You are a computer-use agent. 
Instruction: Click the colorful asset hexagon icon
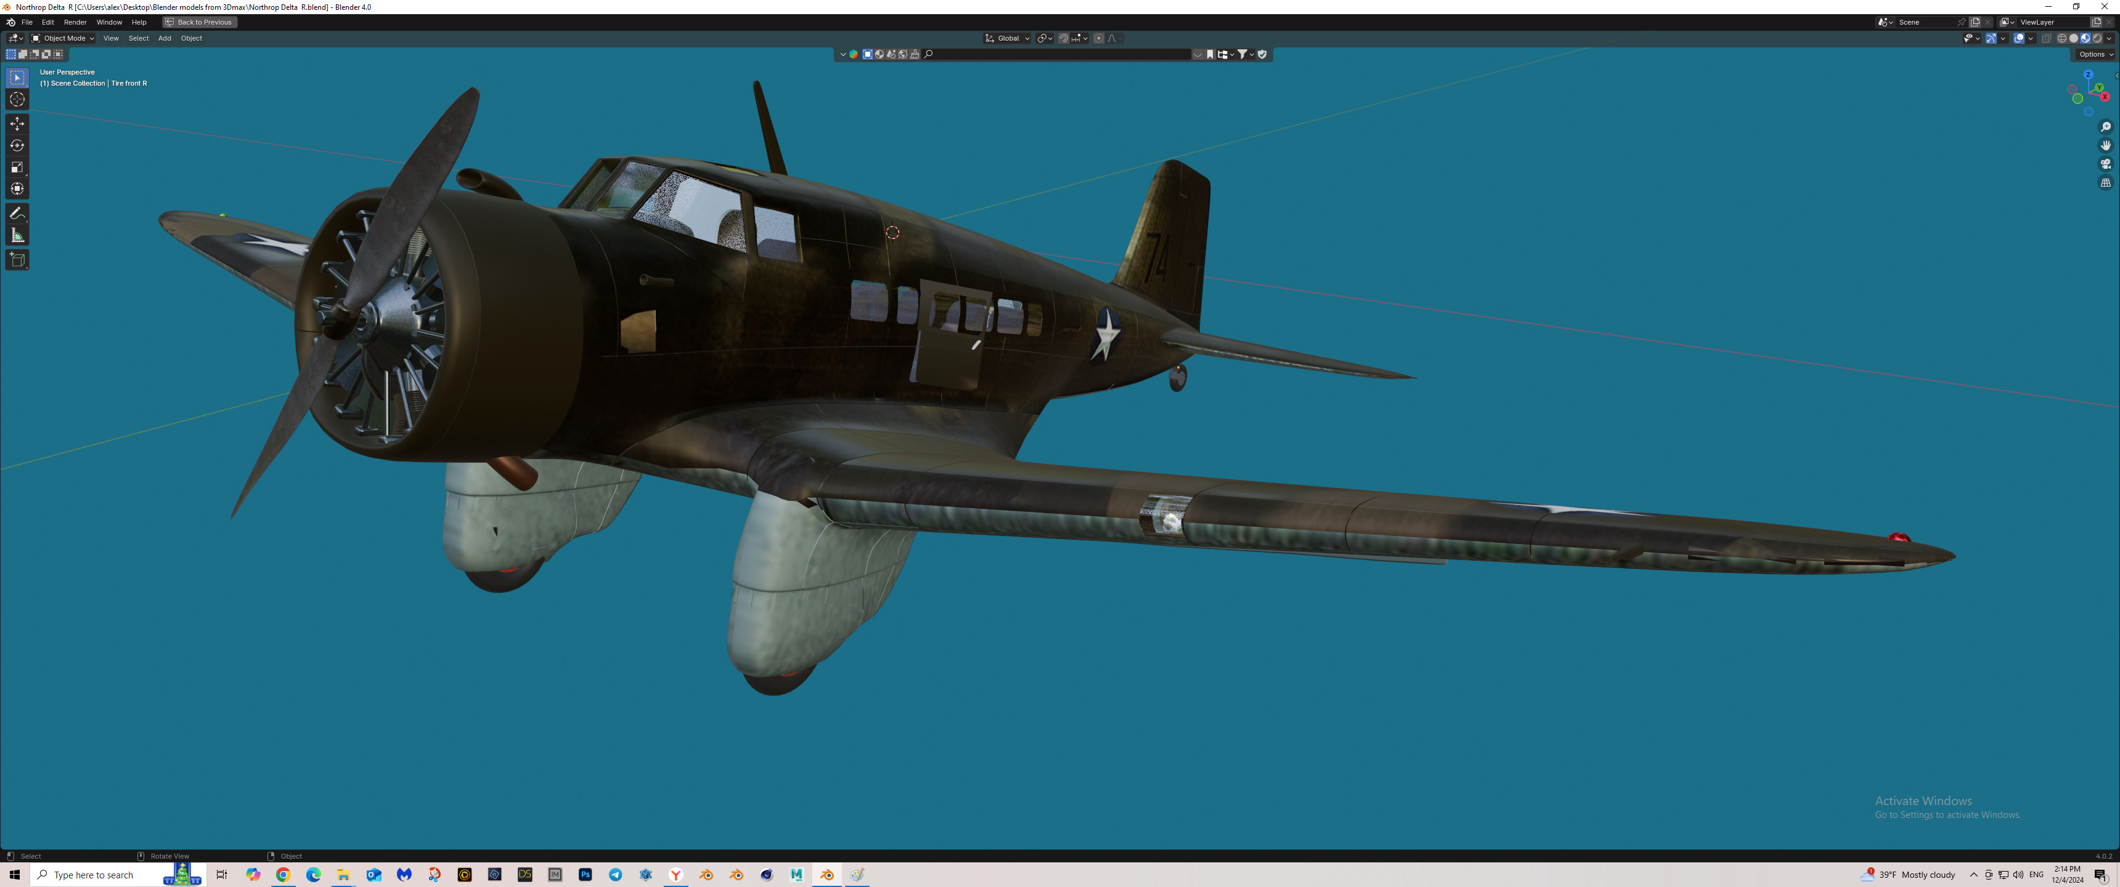pos(854,54)
